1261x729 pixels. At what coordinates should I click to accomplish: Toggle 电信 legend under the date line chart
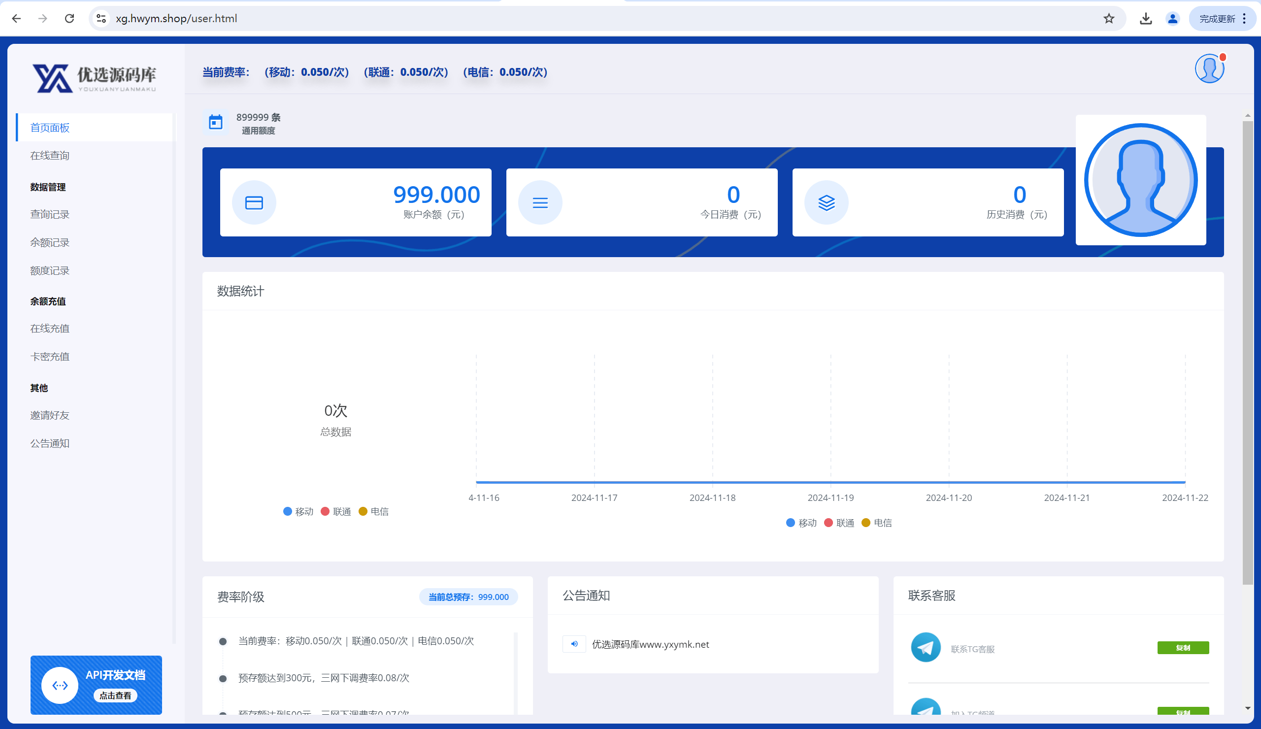(x=877, y=522)
